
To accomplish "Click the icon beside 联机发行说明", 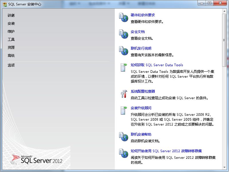I will click(x=124, y=51).
